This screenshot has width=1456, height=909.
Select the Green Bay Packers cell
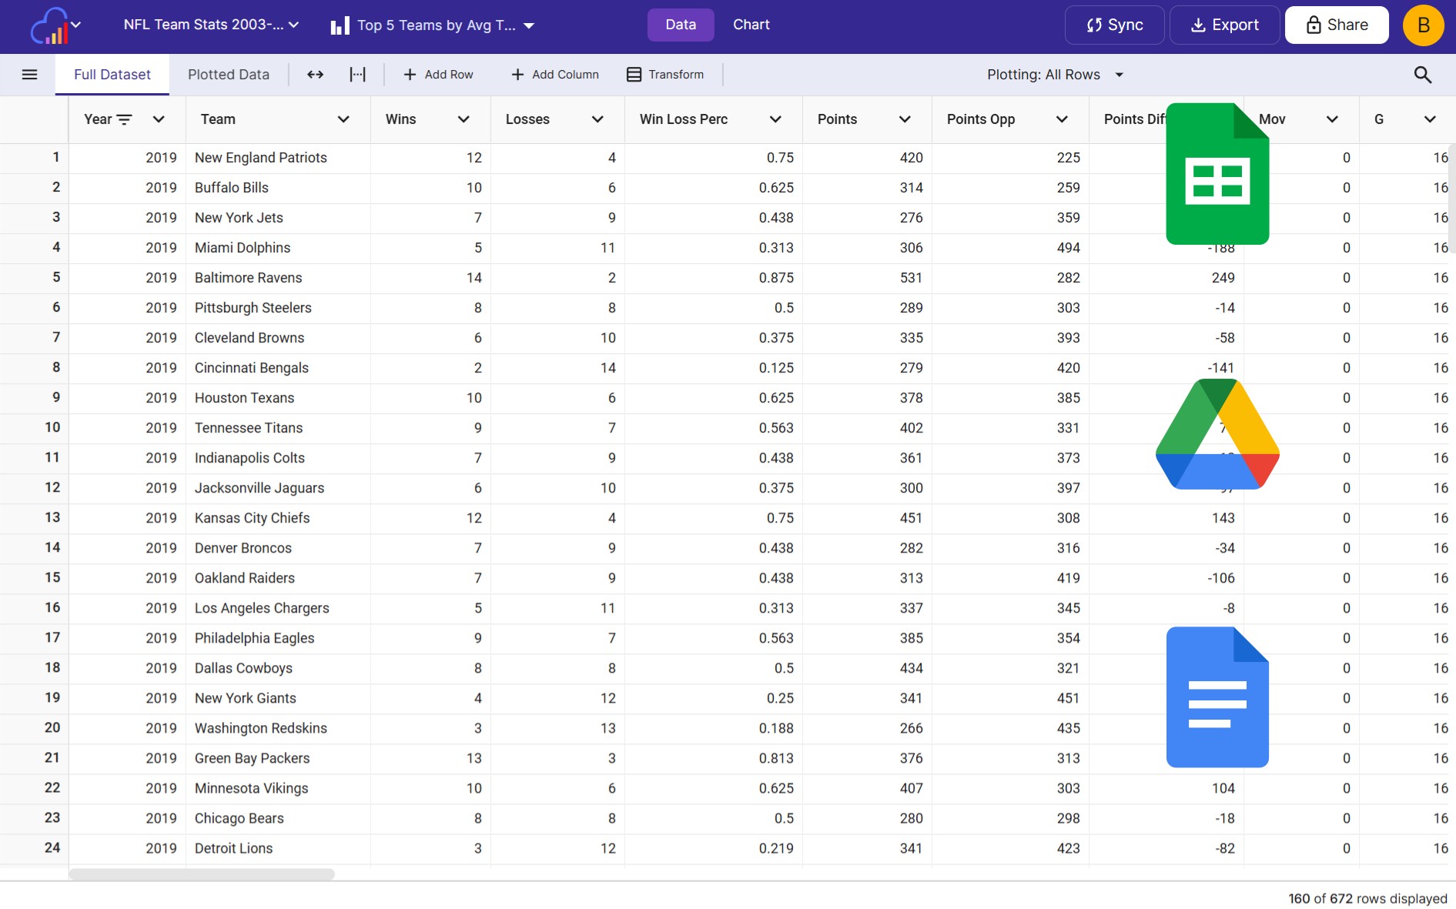[x=278, y=758]
